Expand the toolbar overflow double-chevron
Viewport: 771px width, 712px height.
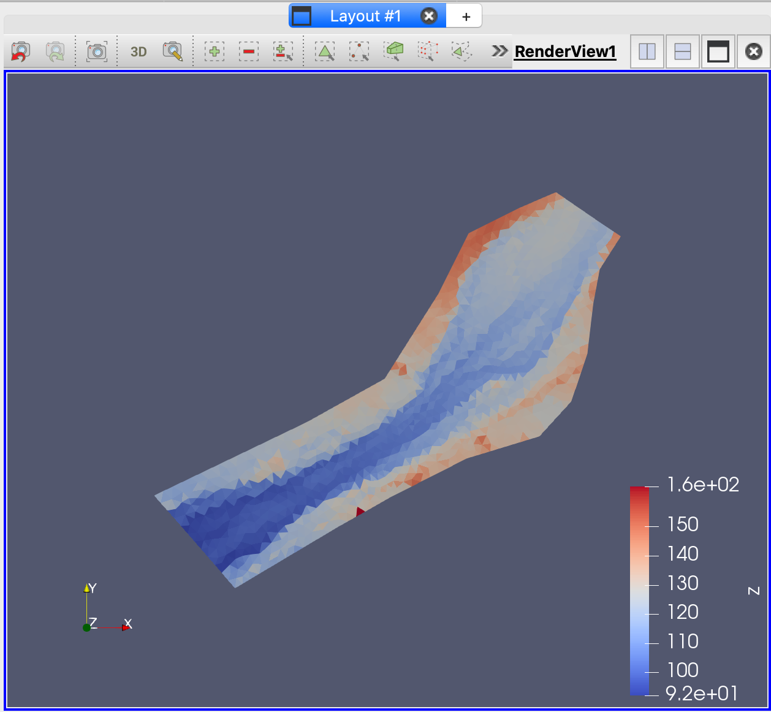499,51
